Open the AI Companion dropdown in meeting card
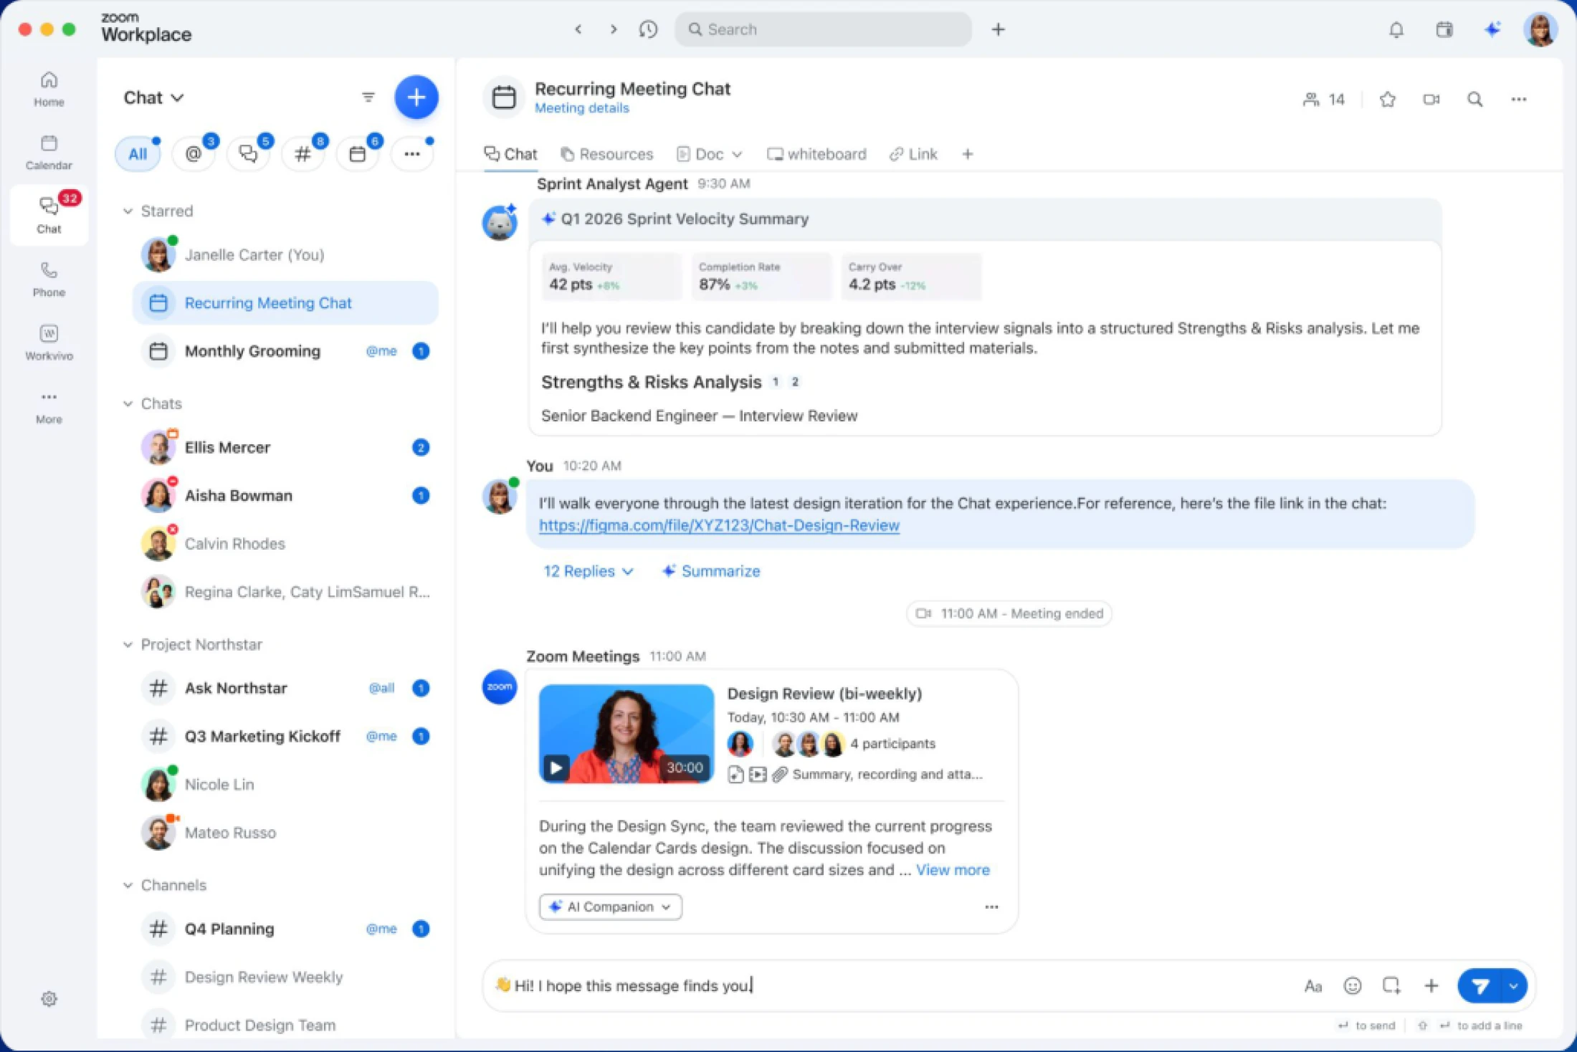1577x1052 pixels. click(x=610, y=907)
